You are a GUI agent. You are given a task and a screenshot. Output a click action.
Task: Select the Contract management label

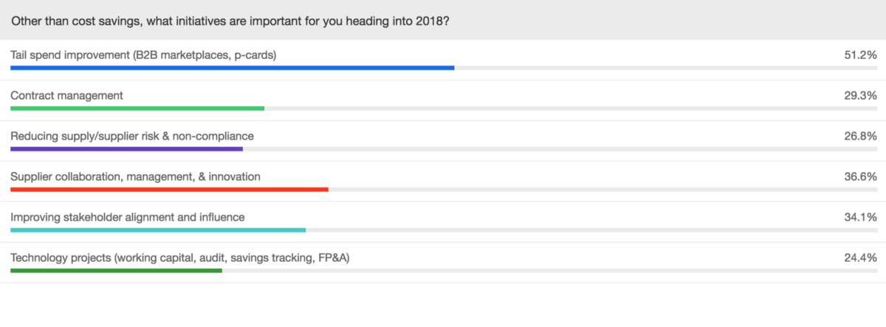[66, 95]
